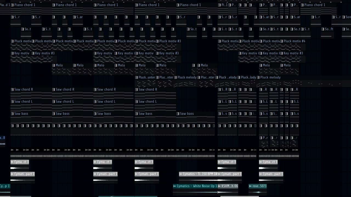Click the audio icon on the reve..5073 clip
Image resolution: width=351 pixels, height=197 pixels.
pos(250,186)
